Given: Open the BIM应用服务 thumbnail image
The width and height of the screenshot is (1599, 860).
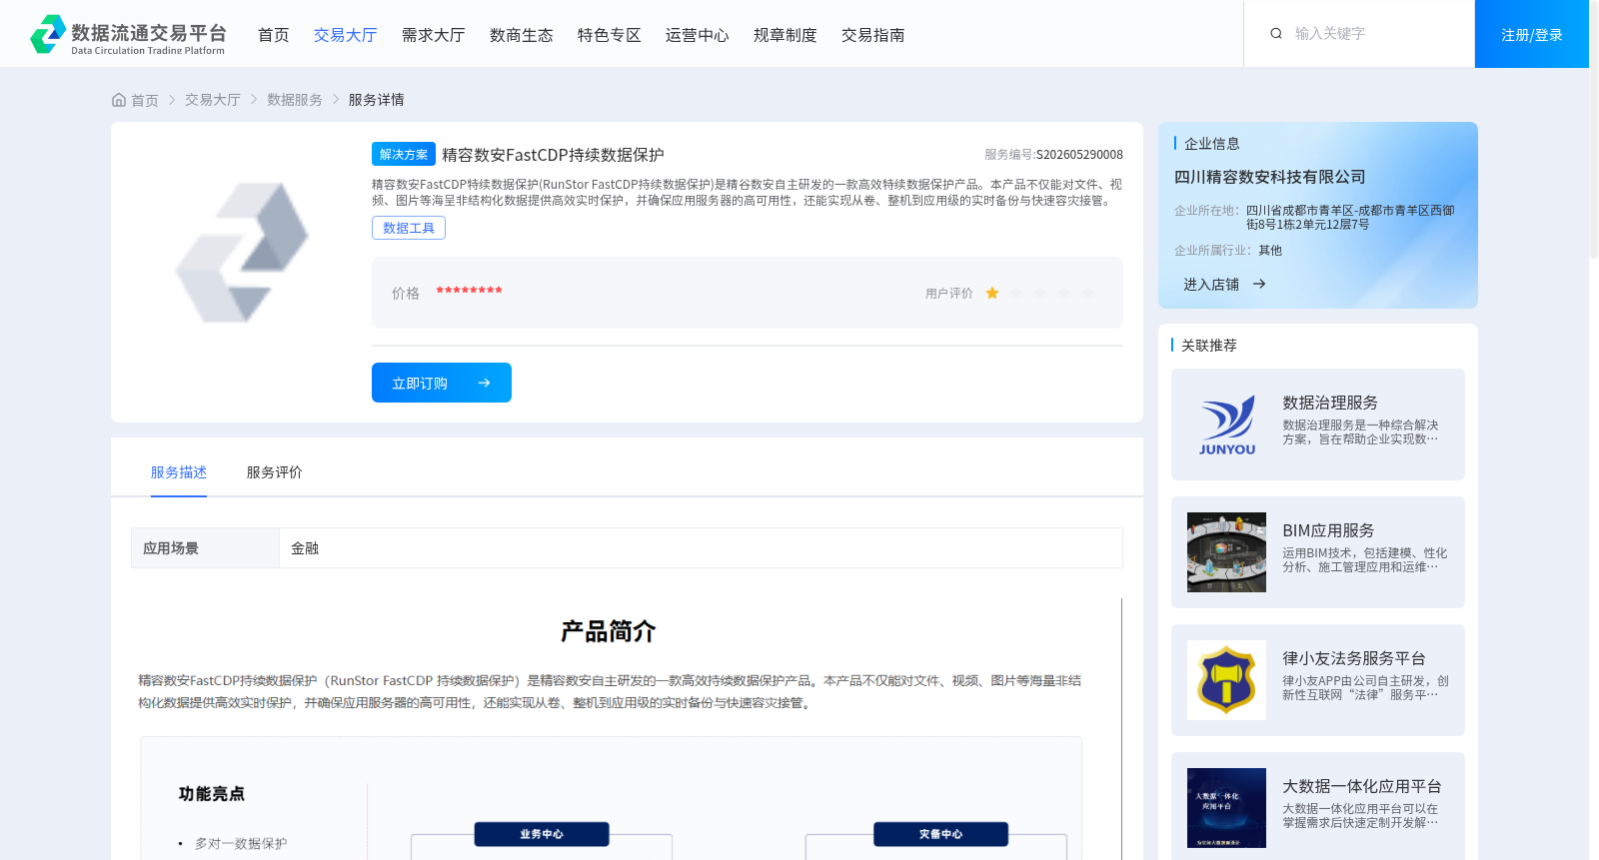Looking at the screenshot, I should pos(1227,552).
